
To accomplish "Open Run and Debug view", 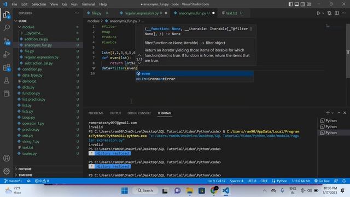I will 7,54.
